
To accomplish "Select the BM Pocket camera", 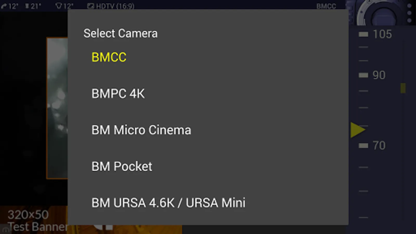I will pos(208,166).
